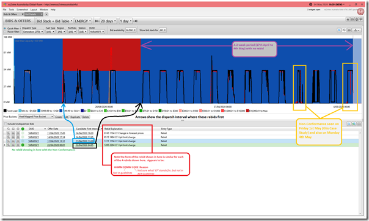Tick the Include Undispatched Bids checkbox
Viewport: 369px width, 221px height.
5,124
